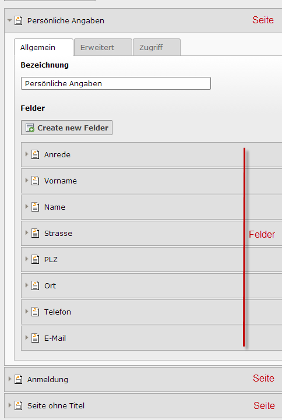The width and height of the screenshot is (282, 420).
Task: Click the page icon next to Persönliche Angaben
Action: click(19, 20)
